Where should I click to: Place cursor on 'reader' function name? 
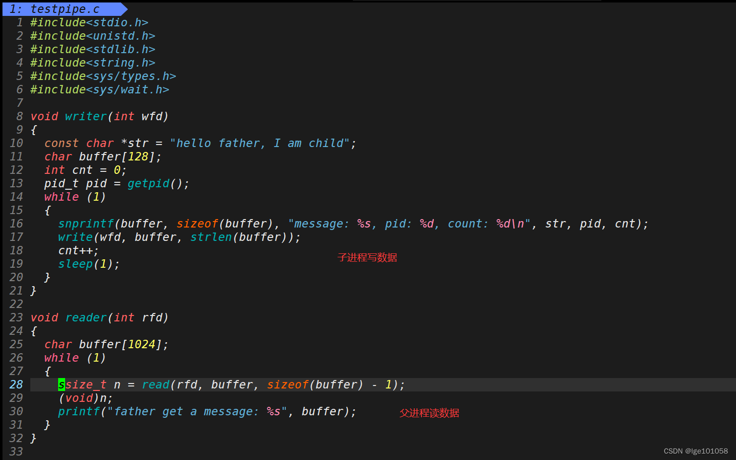click(86, 318)
